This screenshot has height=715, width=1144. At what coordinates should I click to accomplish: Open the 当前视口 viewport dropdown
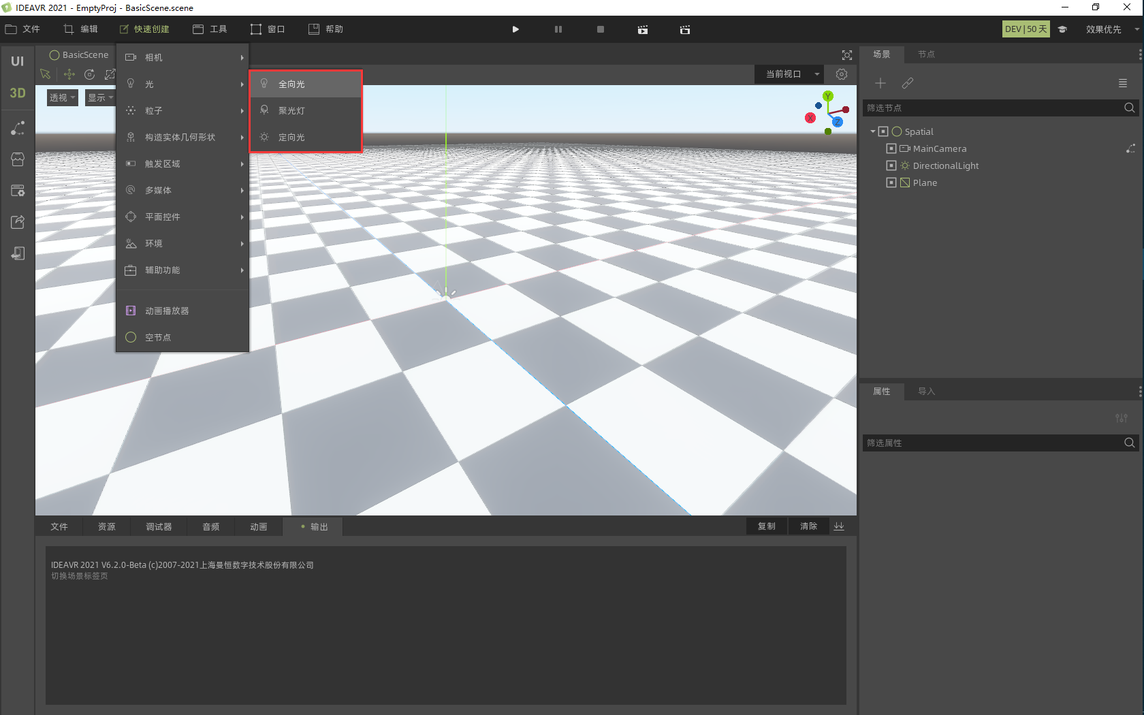(x=789, y=74)
